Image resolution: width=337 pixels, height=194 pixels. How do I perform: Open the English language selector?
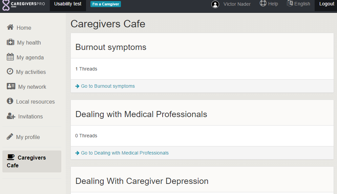pos(298,4)
